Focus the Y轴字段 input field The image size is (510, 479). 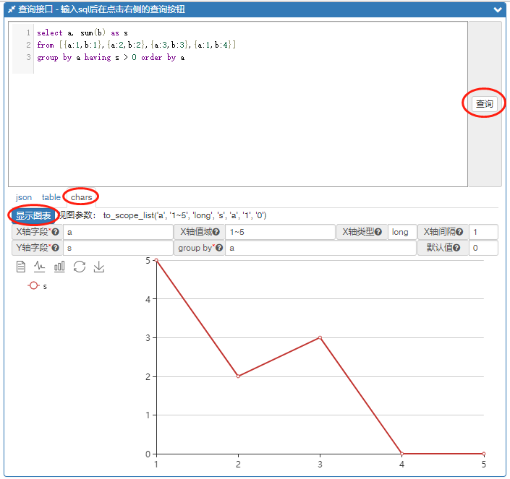(x=117, y=249)
